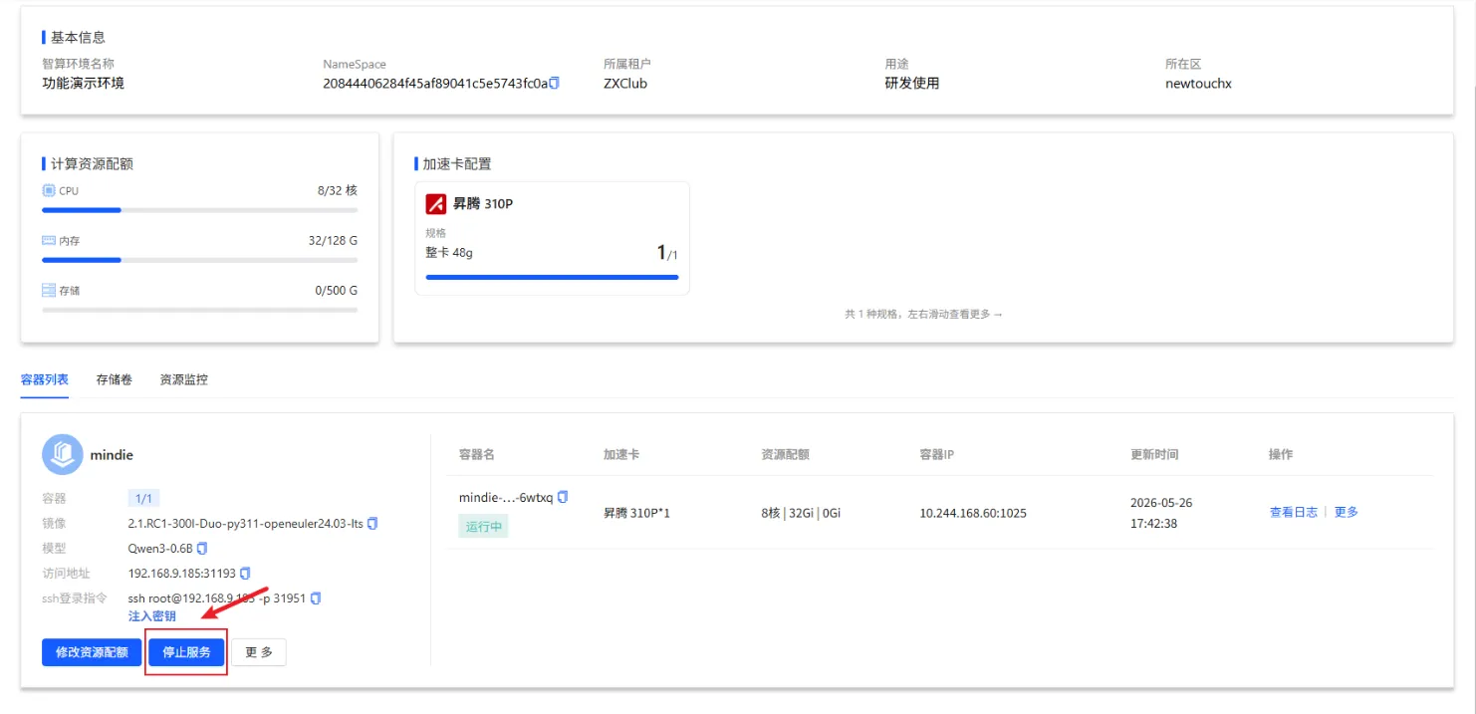Click the 更新时间 column header
Image resolution: width=1476 pixels, height=714 pixels.
click(1154, 454)
